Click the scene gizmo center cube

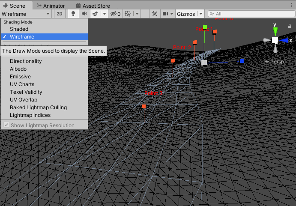(x=275, y=40)
